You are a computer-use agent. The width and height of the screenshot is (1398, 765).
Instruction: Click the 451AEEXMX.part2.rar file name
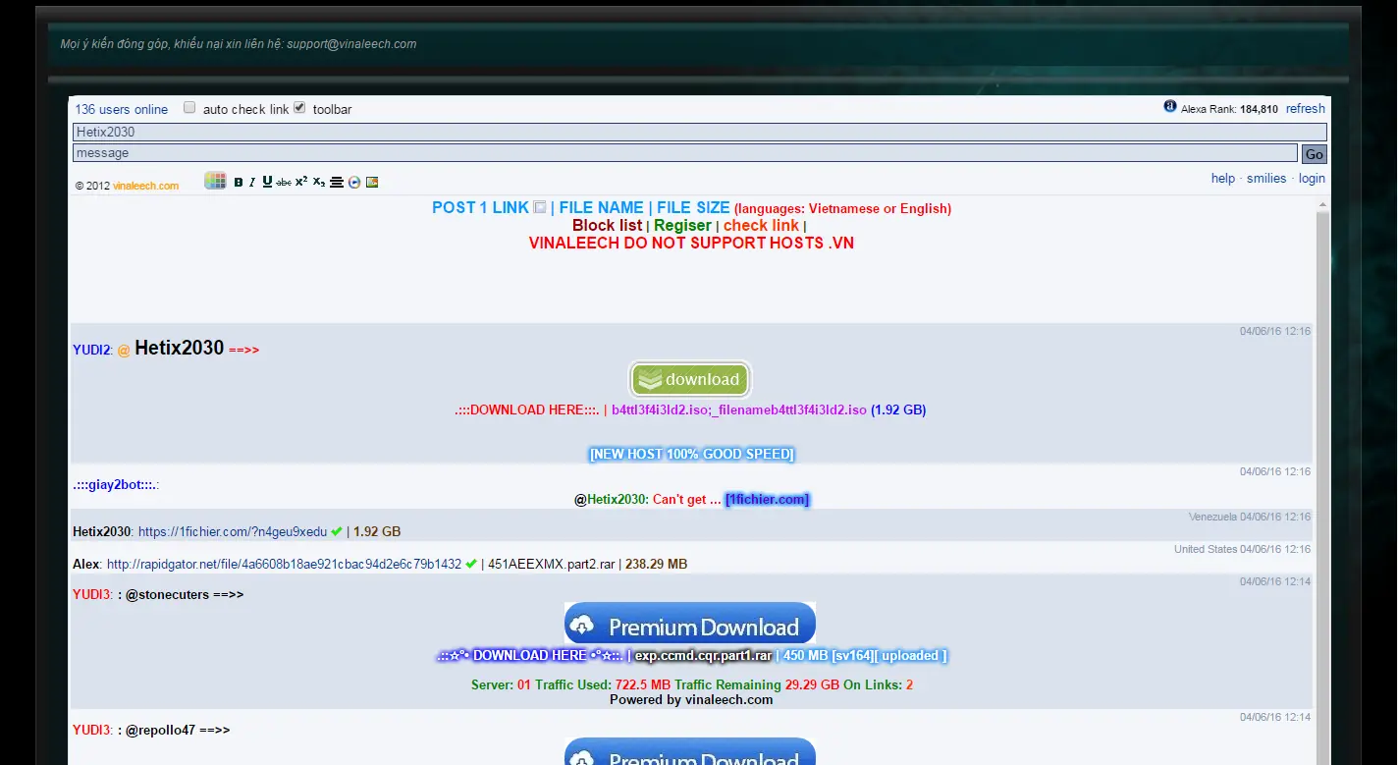point(551,564)
